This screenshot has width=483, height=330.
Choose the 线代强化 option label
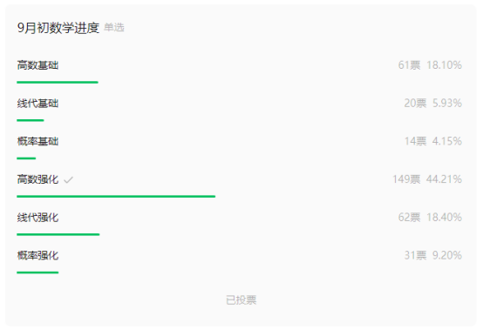(37, 218)
